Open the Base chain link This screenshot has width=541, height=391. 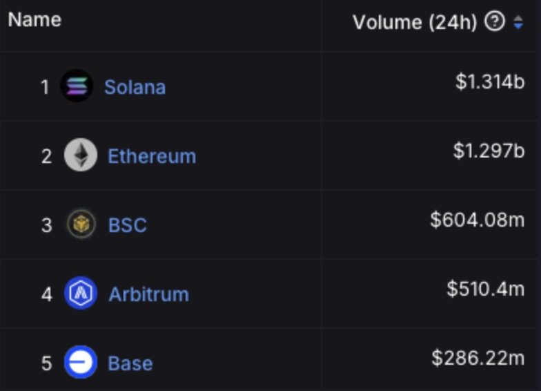pyautogui.click(x=130, y=363)
